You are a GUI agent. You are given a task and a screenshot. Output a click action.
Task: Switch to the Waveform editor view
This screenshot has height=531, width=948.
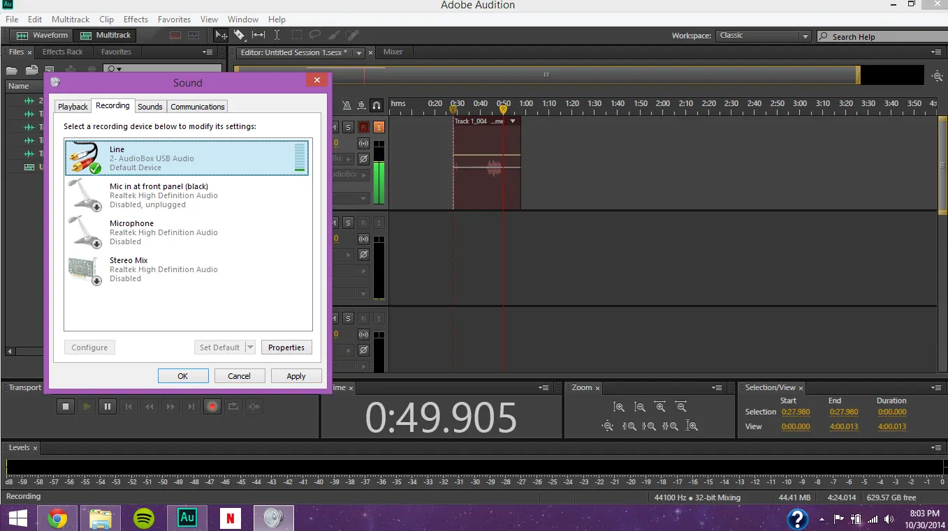42,35
